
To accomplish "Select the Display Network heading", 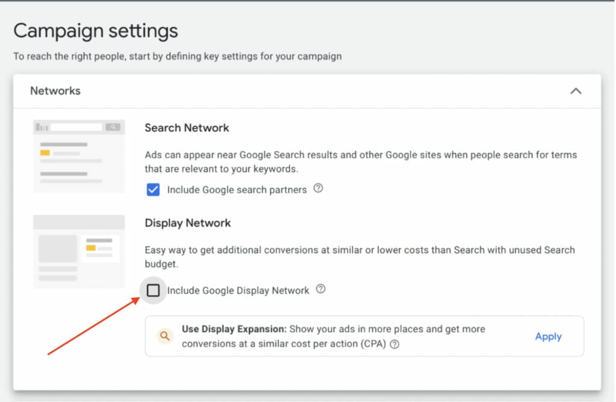I will pos(188,223).
